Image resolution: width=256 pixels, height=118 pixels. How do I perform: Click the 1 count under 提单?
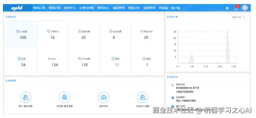pos(147,65)
